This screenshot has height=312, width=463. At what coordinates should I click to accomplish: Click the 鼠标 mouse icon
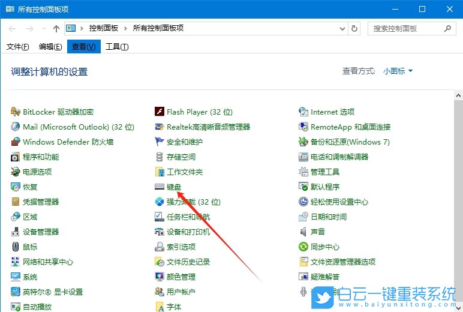[x=16, y=247]
